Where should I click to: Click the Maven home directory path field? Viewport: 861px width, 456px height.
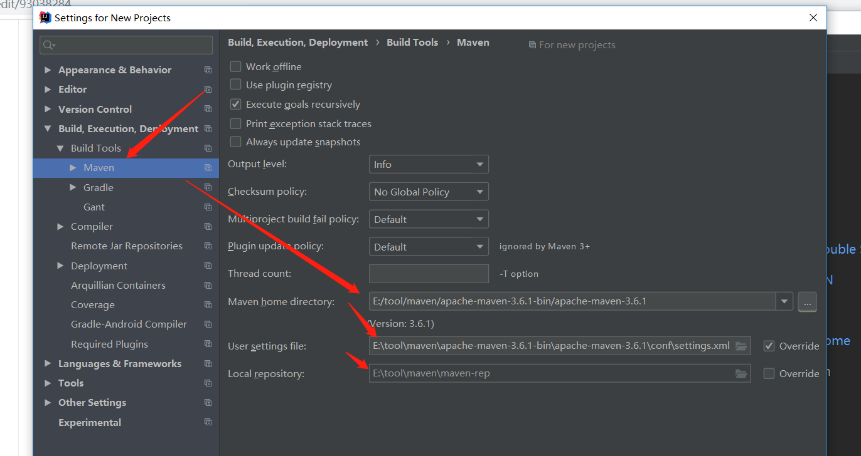572,301
